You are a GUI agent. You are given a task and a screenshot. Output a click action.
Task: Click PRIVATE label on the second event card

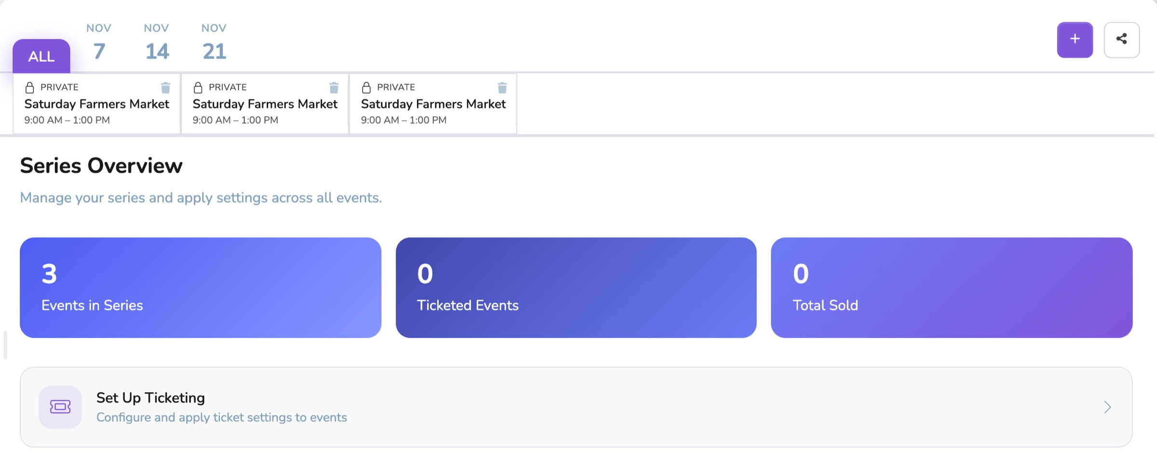228,87
